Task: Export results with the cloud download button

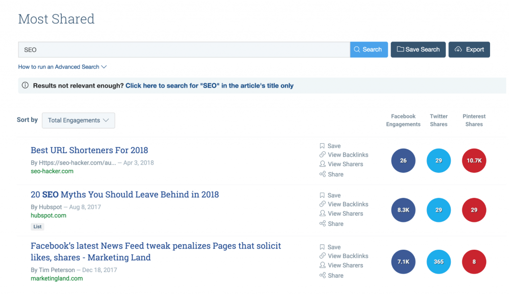Action: pos(469,49)
